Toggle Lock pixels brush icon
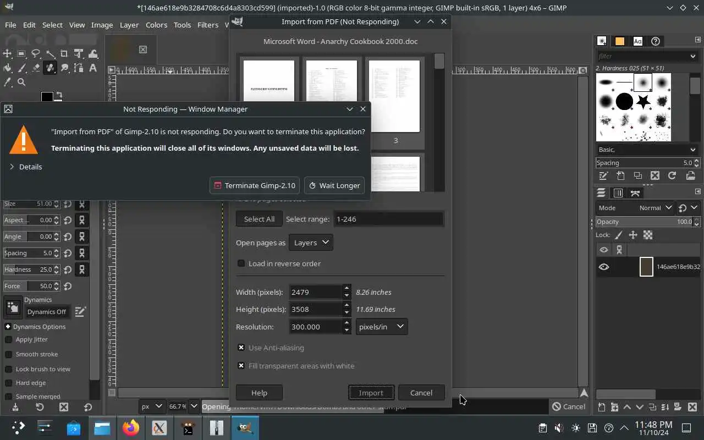The width and height of the screenshot is (704, 440). point(619,235)
